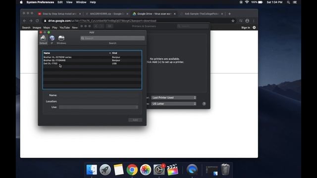Image resolution: width=317 pixels, height=178 pixels.
Task: Open Notification Center list icon
Action: 295,2
